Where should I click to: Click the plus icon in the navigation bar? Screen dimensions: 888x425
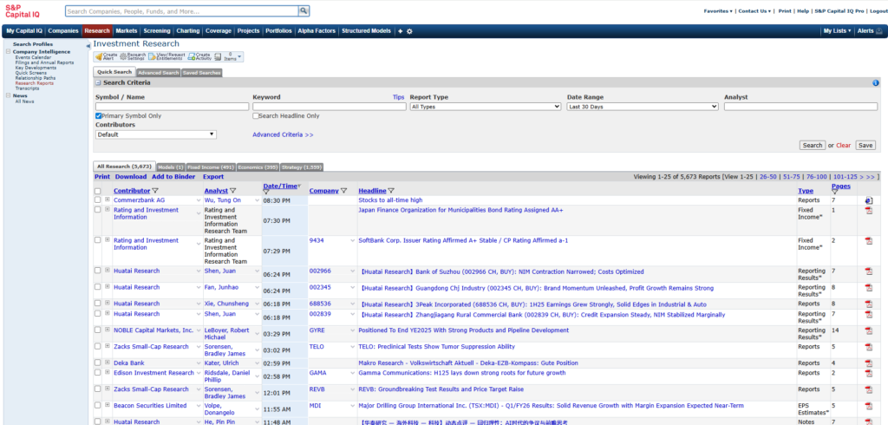click(400, 31)
